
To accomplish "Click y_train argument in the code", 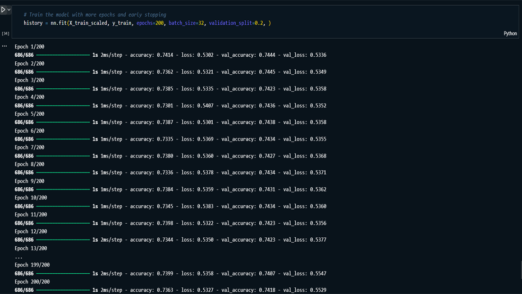I will click(x=122, y=23).
